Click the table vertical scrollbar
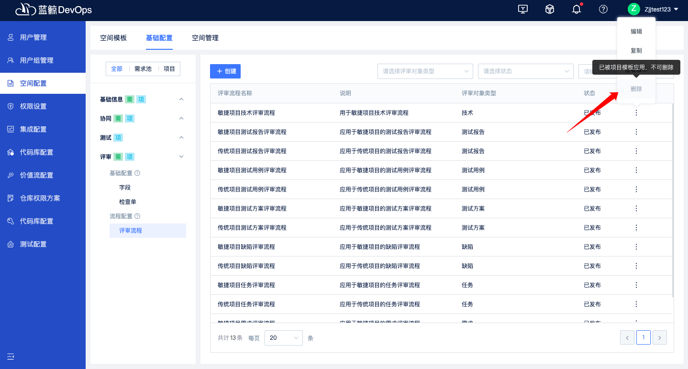 point(673,200)
